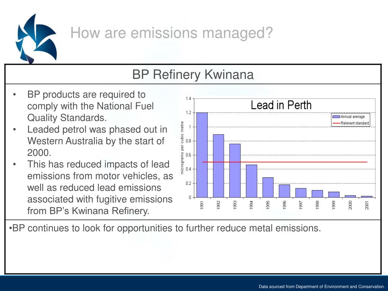Screen dimensions: 388x291
Task: Select the 1996 bar in the chart
Action: pos(284,191)
